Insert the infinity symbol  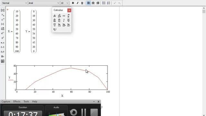pyautogui.click(x=64, y=16)
